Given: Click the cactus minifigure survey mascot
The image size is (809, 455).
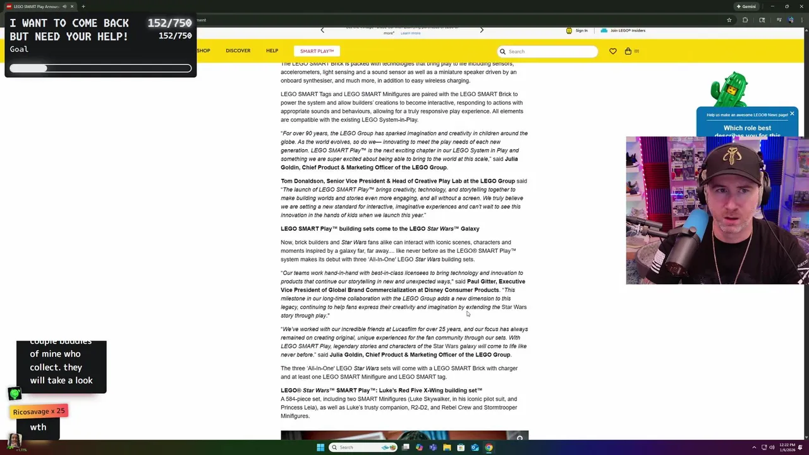Looking at the screenshot, I should tap(729, 89).
